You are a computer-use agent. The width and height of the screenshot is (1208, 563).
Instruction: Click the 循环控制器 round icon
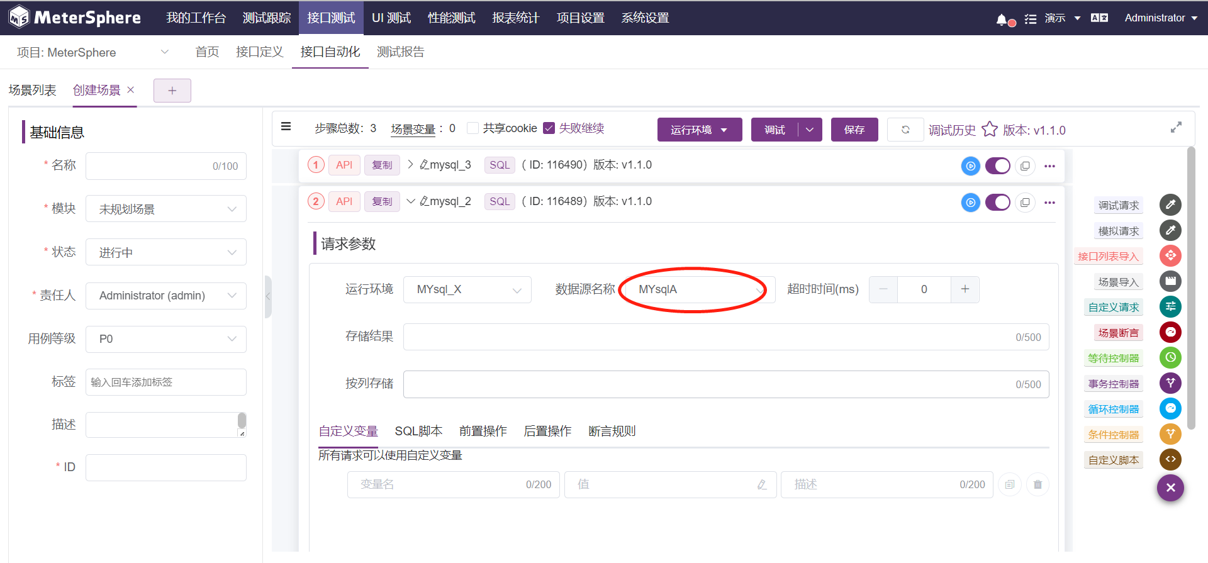(x=1170, y=408)
